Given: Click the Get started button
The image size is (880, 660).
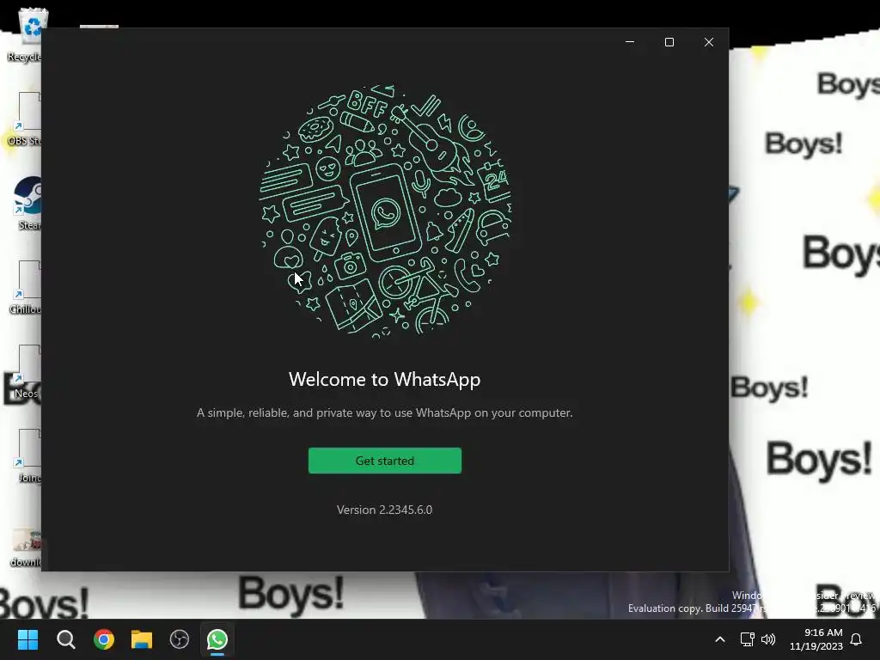Looking at the screenshot, I should click(384, 461).
